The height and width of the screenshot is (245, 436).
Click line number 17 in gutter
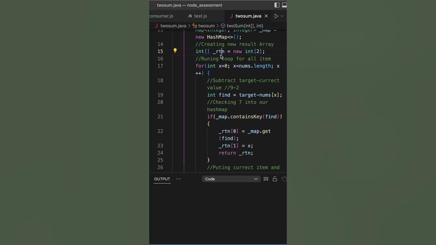coord(160,66)
